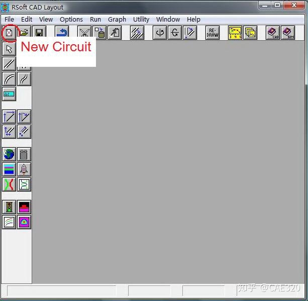Open the symbol table list icon

click(x=24, y=154)
